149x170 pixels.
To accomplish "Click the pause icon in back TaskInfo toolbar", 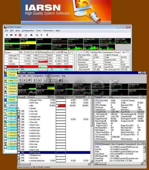I will tap(11, 35).
